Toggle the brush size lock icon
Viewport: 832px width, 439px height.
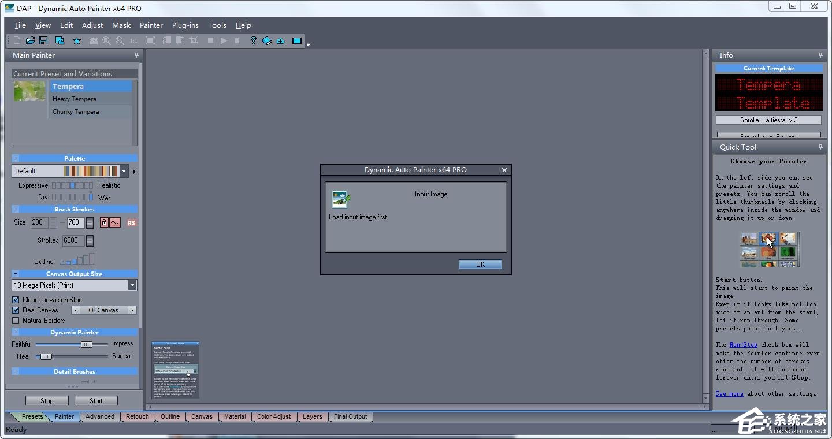(x=104, y=223)
